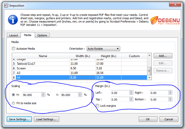
Task: Check the Lock margins checkbox
Action: tap(97, 105)
